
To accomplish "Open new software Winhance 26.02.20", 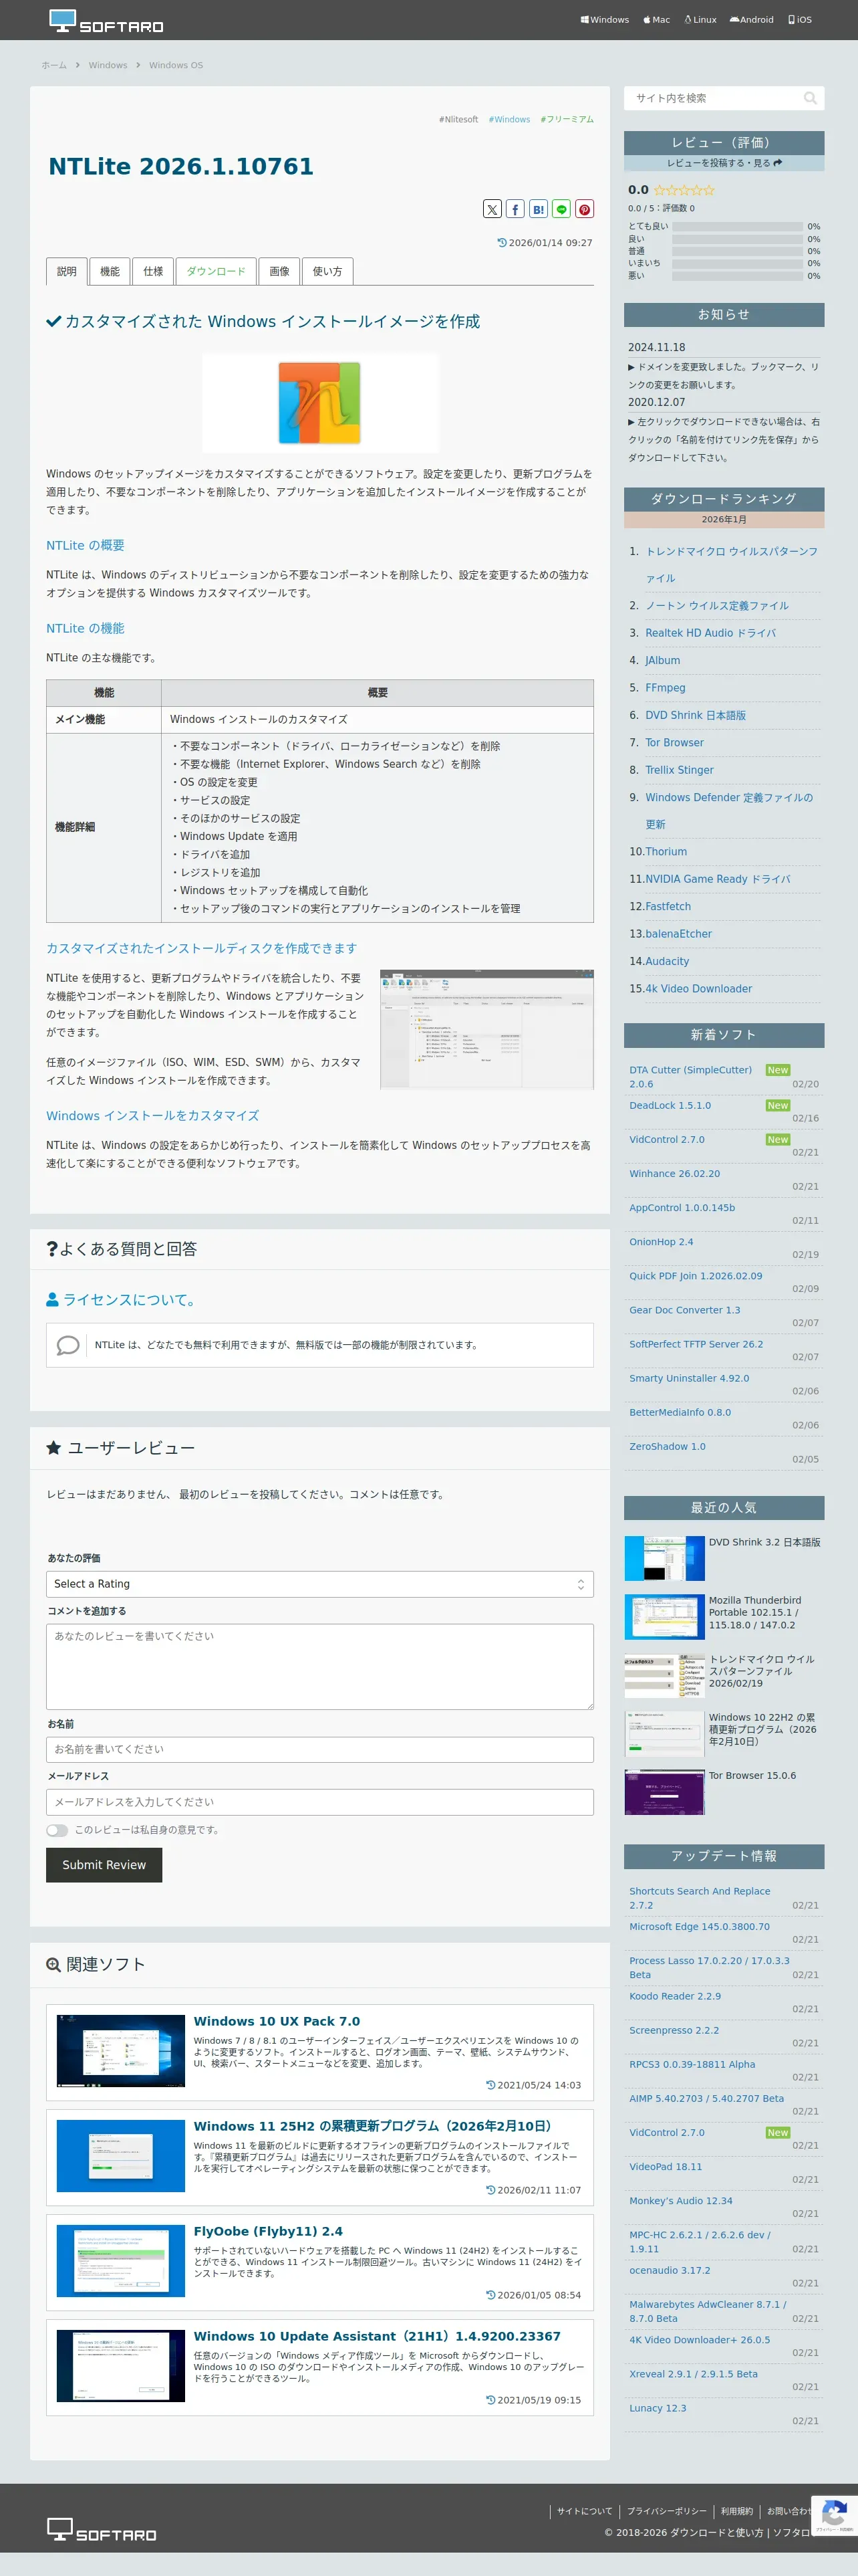I will [674, 1174].
